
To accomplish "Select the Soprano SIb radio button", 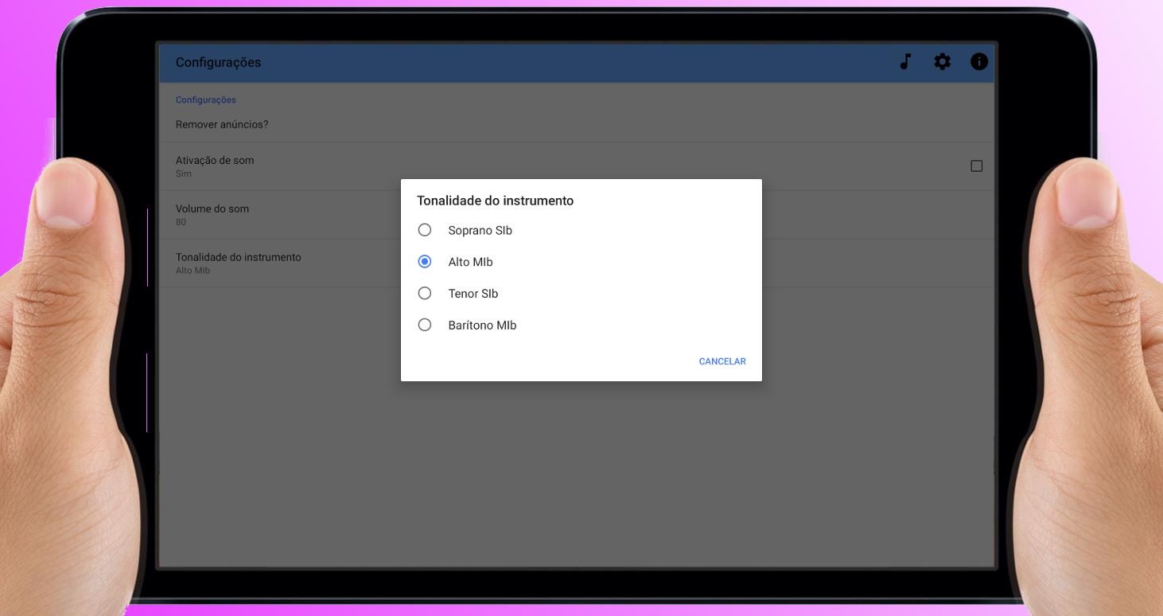I will (425, 230).
